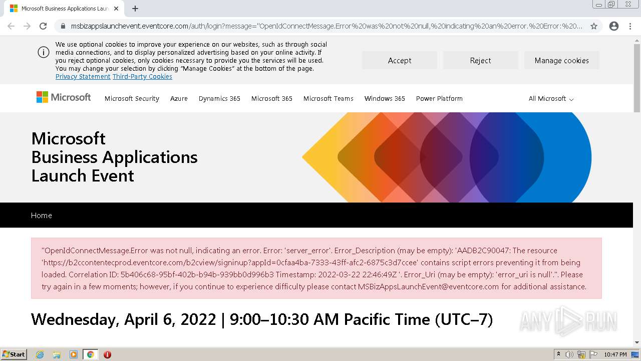Screen dimensions: 641x361
Task: Select Microsoft Teams in the nav
Action: (329, 99)
